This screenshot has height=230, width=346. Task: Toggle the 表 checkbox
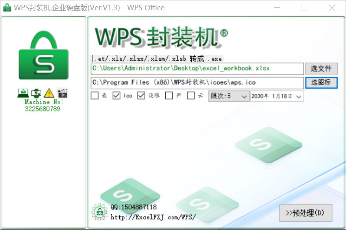click(94, 96)
